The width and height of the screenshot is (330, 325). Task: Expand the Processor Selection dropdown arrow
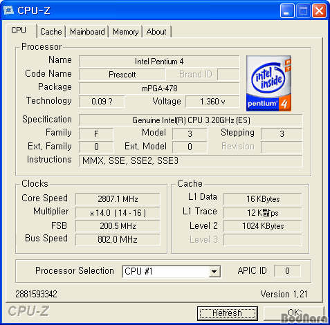coord(214,272)
